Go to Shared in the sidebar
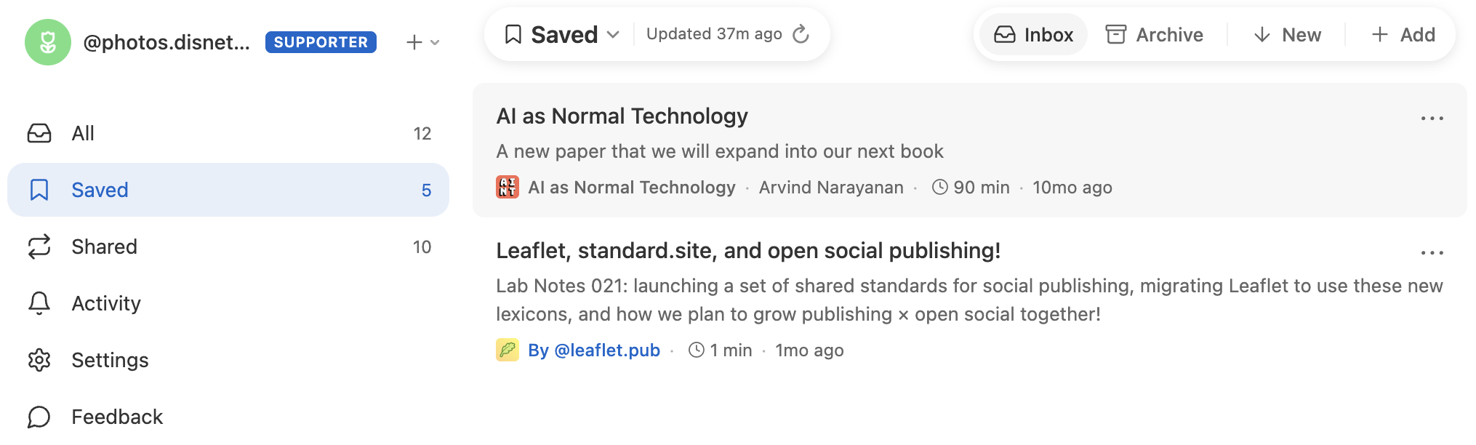1476x445 pixels. point(104,246)
